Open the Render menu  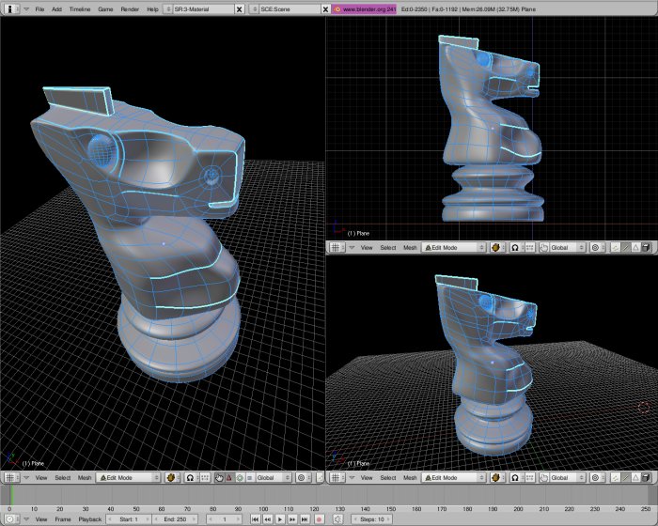(x=130, y=8)
